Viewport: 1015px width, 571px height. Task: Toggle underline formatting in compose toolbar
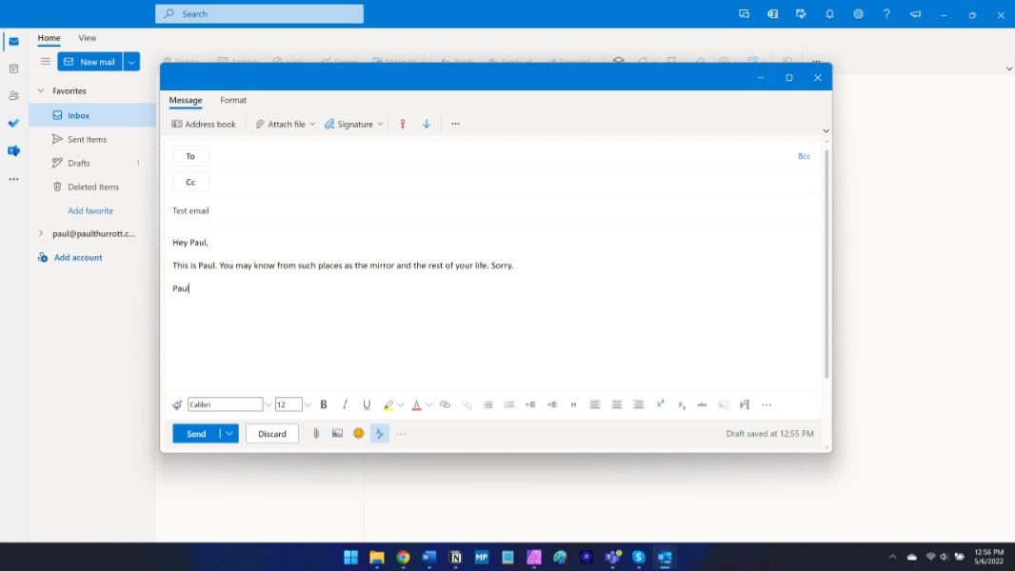(367, 405)
